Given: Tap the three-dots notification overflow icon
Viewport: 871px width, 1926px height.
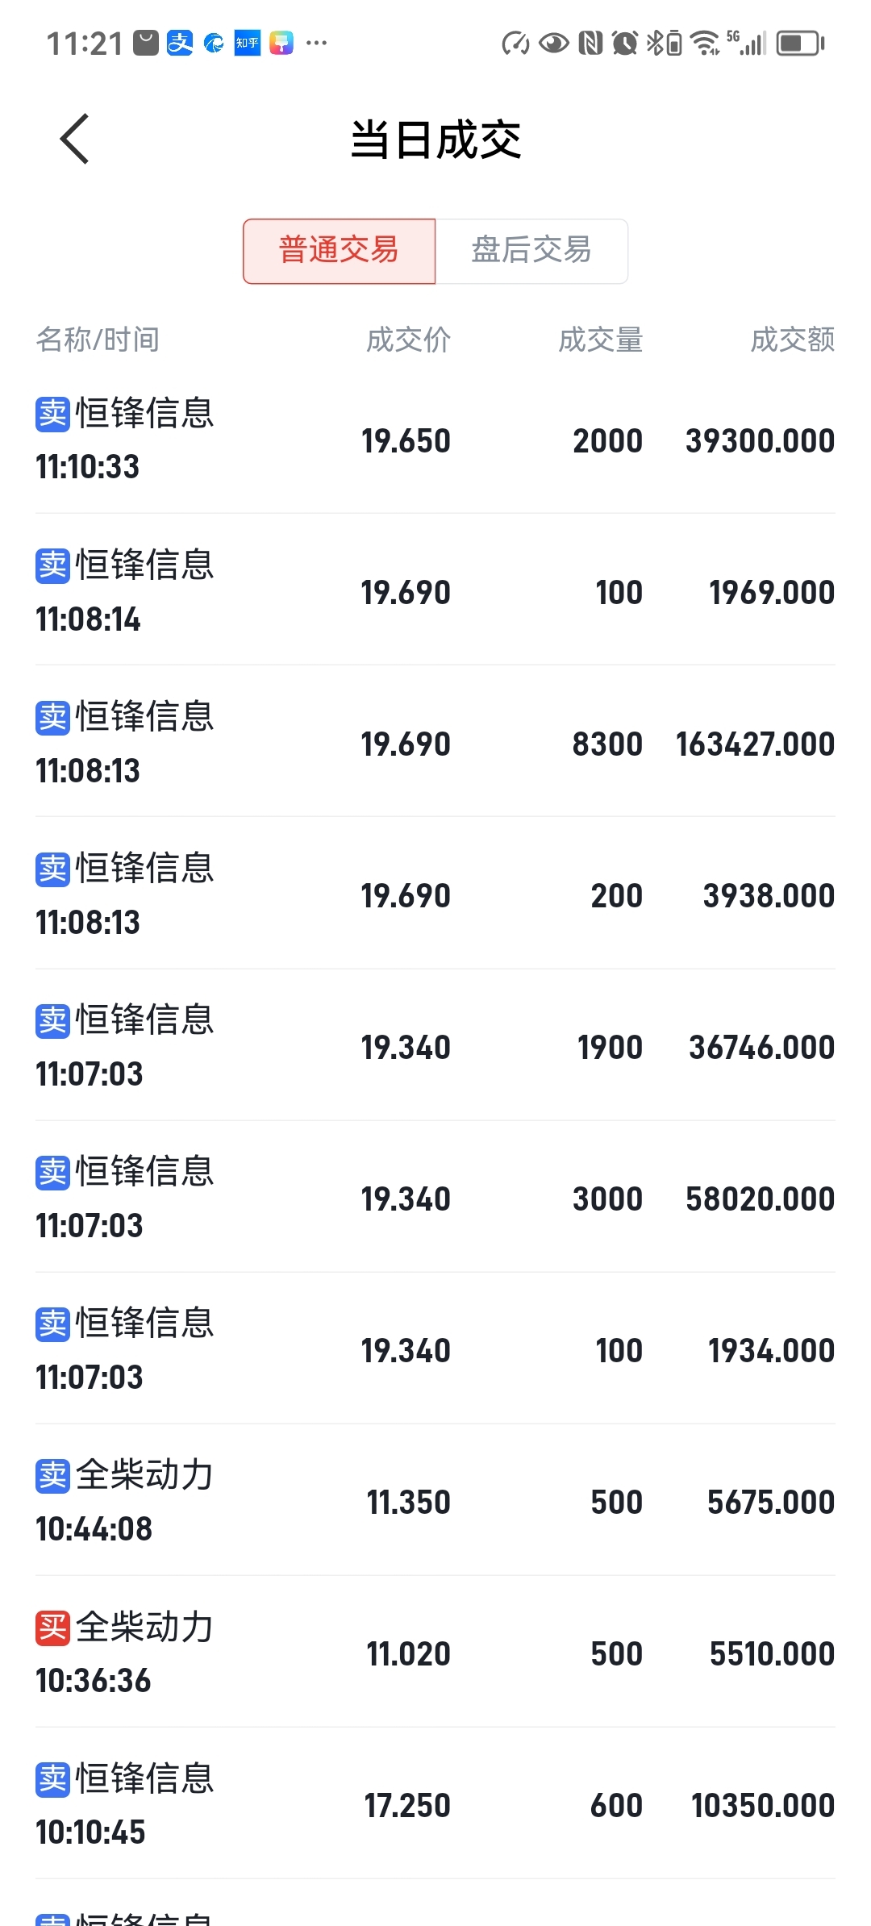Looking at the screenshot, I should [x=317, y=43].
